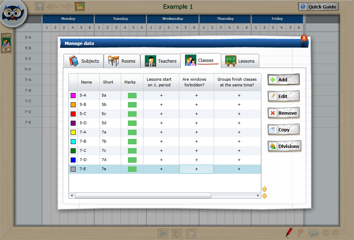Click the red marker pen icon
This screenshot has width=354, height=240.
pyautogui.click(x=289, y=232)
